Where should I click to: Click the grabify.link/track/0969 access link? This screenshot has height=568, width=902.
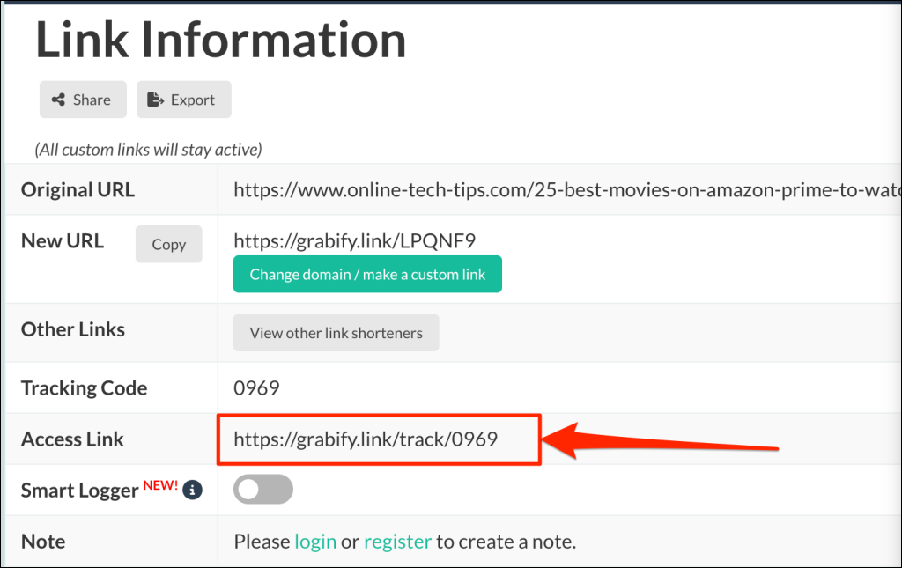tap(366, 439)
